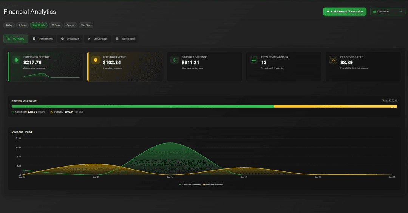Click the Financial Analytics page title

point(30,12)
